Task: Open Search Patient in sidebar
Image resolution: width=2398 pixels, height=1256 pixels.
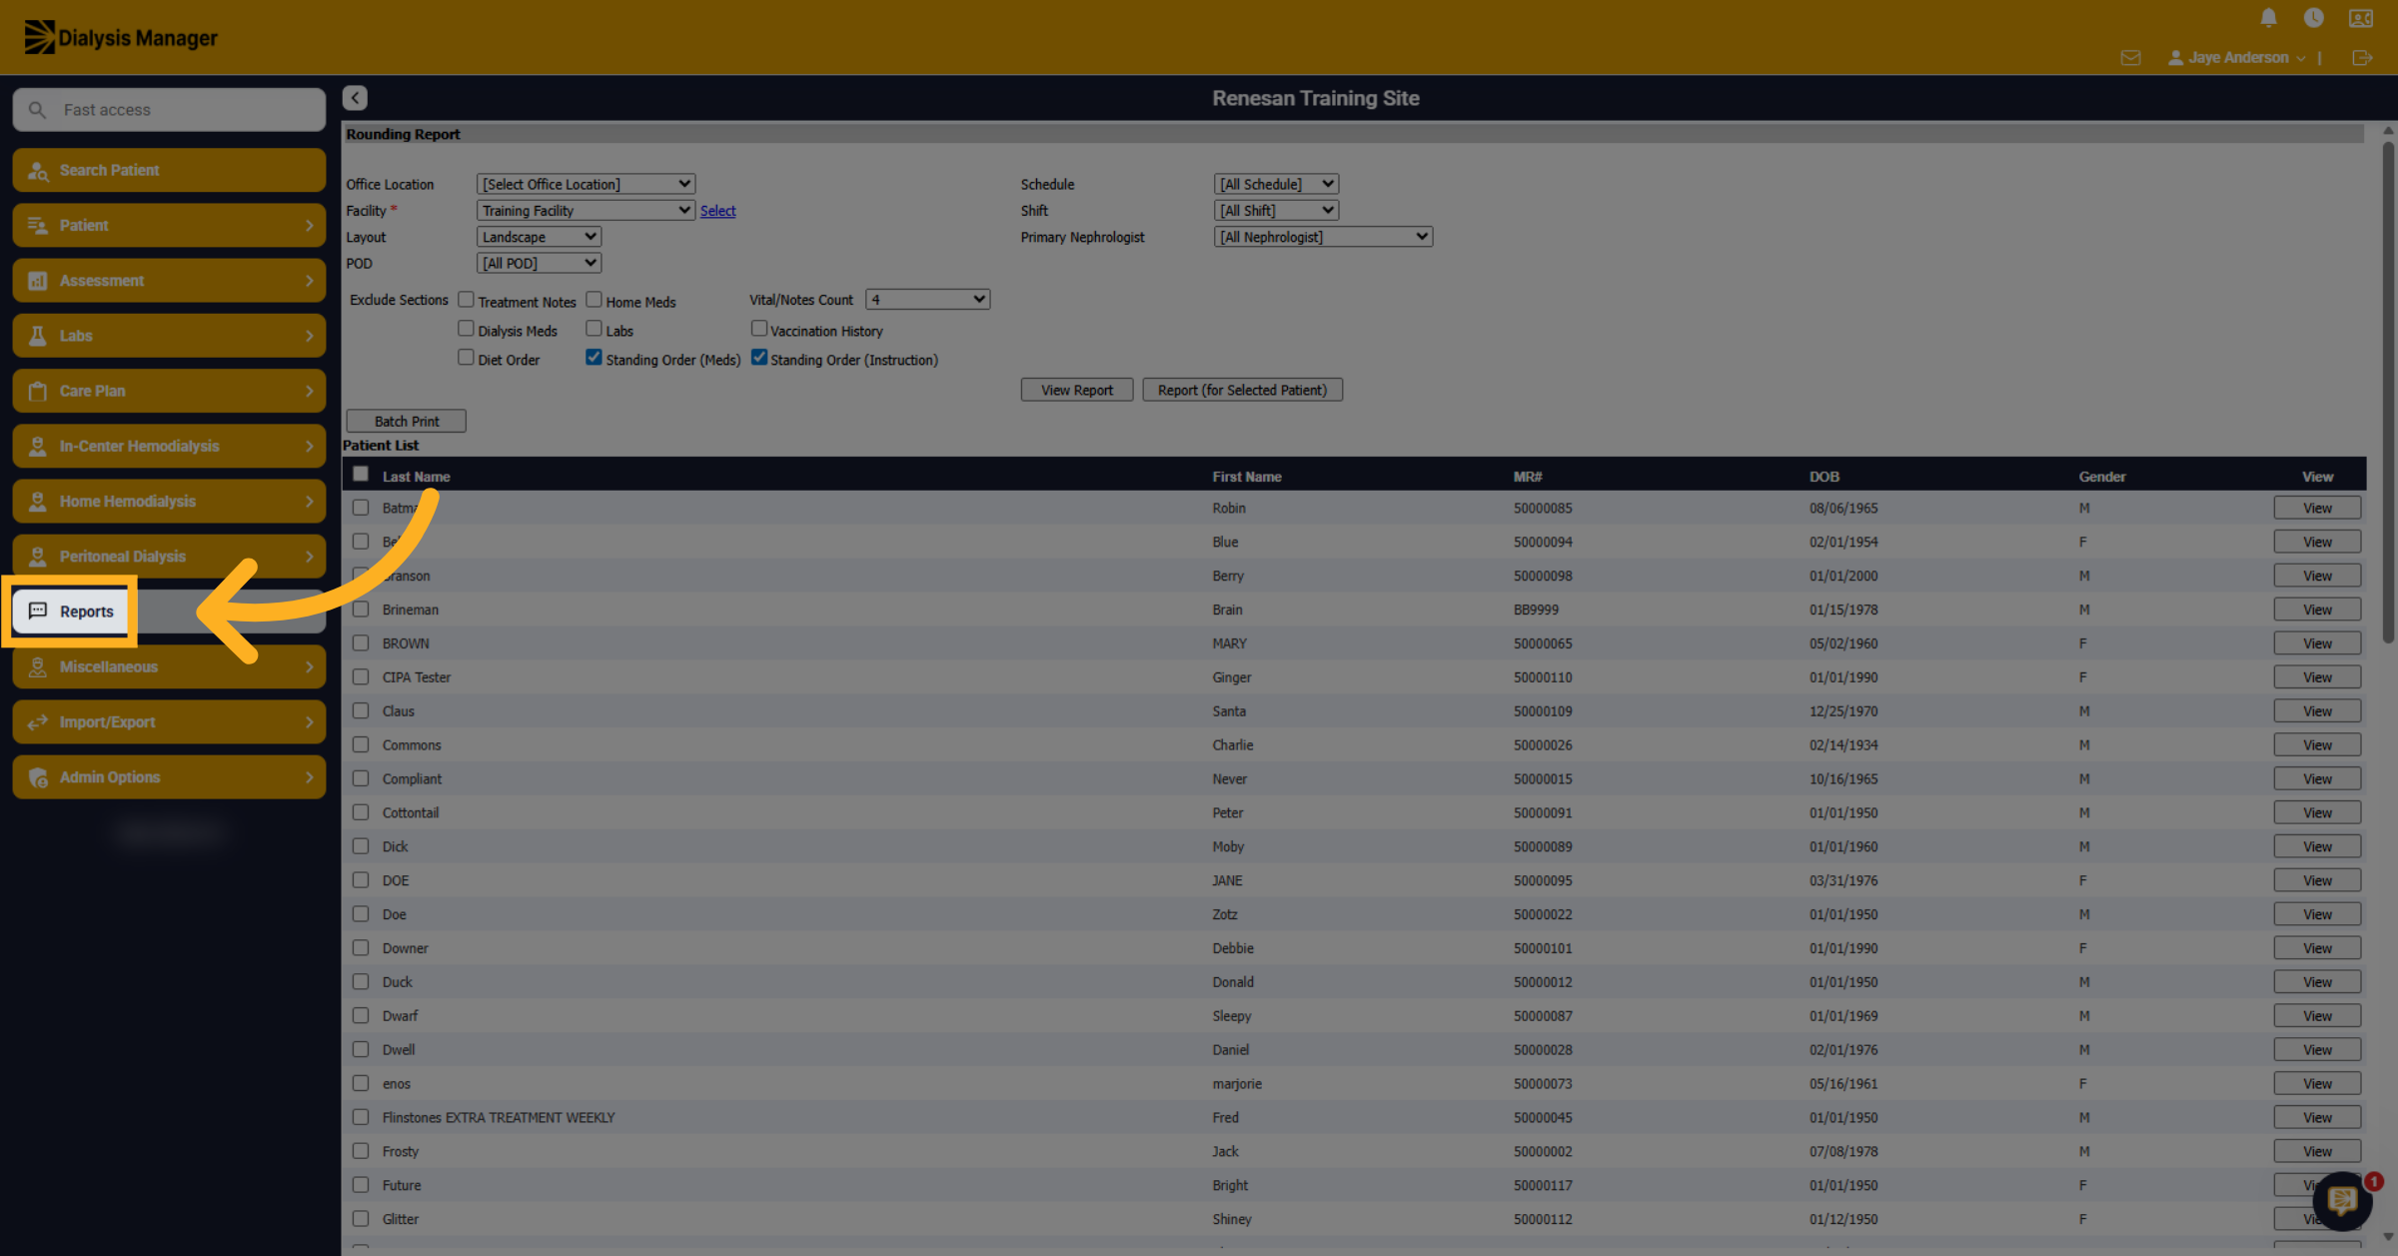Action: tap(169, 170)
